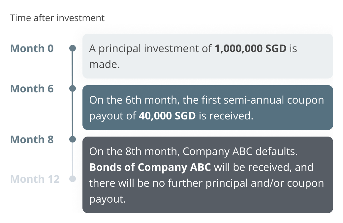Click the Company ABC default card
Image resolution: width=343 pixels, height=223 pixels.
(207, 175)
